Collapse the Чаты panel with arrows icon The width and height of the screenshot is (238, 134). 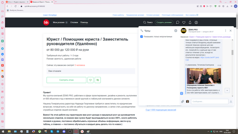[x=142, y=31]
